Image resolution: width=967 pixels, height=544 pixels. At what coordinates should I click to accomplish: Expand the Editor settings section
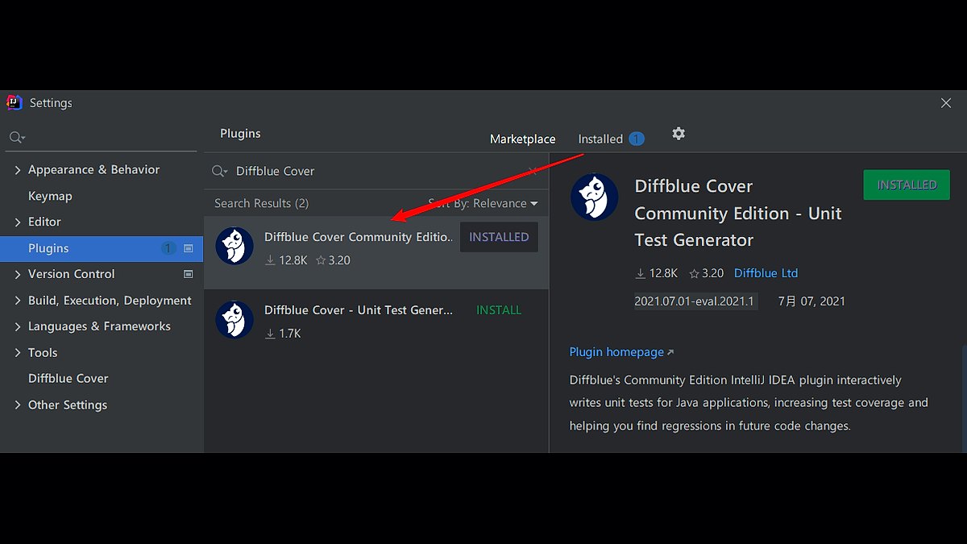click(18, 222)
